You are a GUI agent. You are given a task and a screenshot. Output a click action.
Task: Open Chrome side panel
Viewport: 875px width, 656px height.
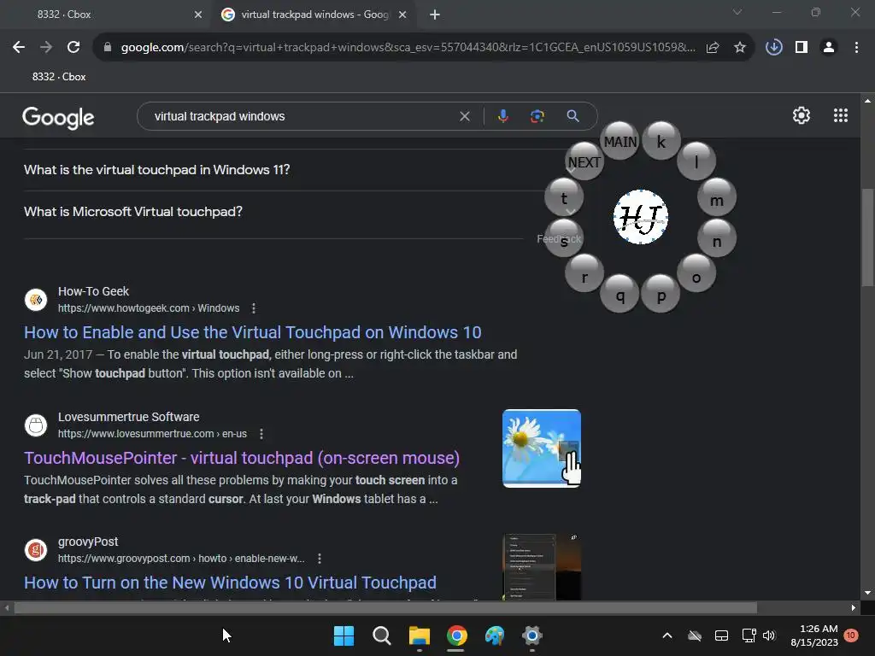pyautogui.click(x=802, y=48)
